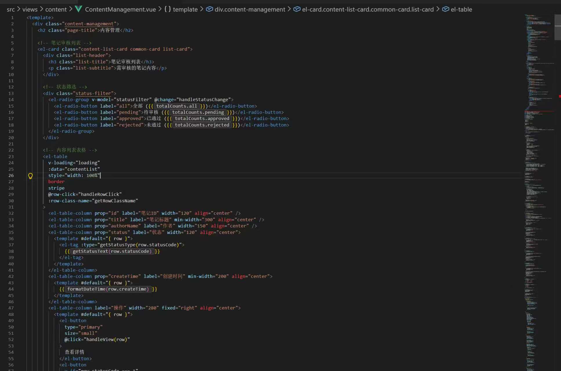Screen dimensions: 561x371
Task: Click the red error marker in overview ruler
Action: (560, 96)
